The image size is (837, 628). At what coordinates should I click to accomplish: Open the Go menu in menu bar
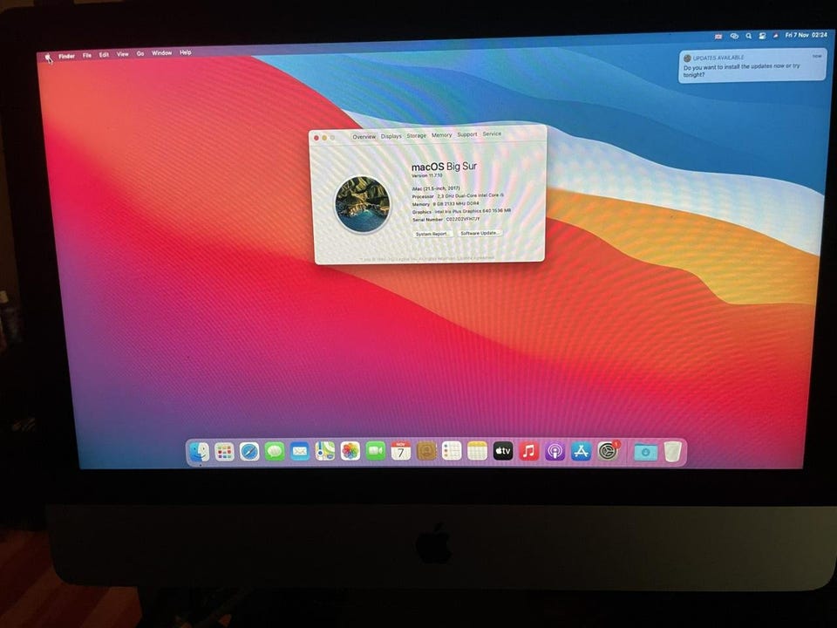pos(139,53)
